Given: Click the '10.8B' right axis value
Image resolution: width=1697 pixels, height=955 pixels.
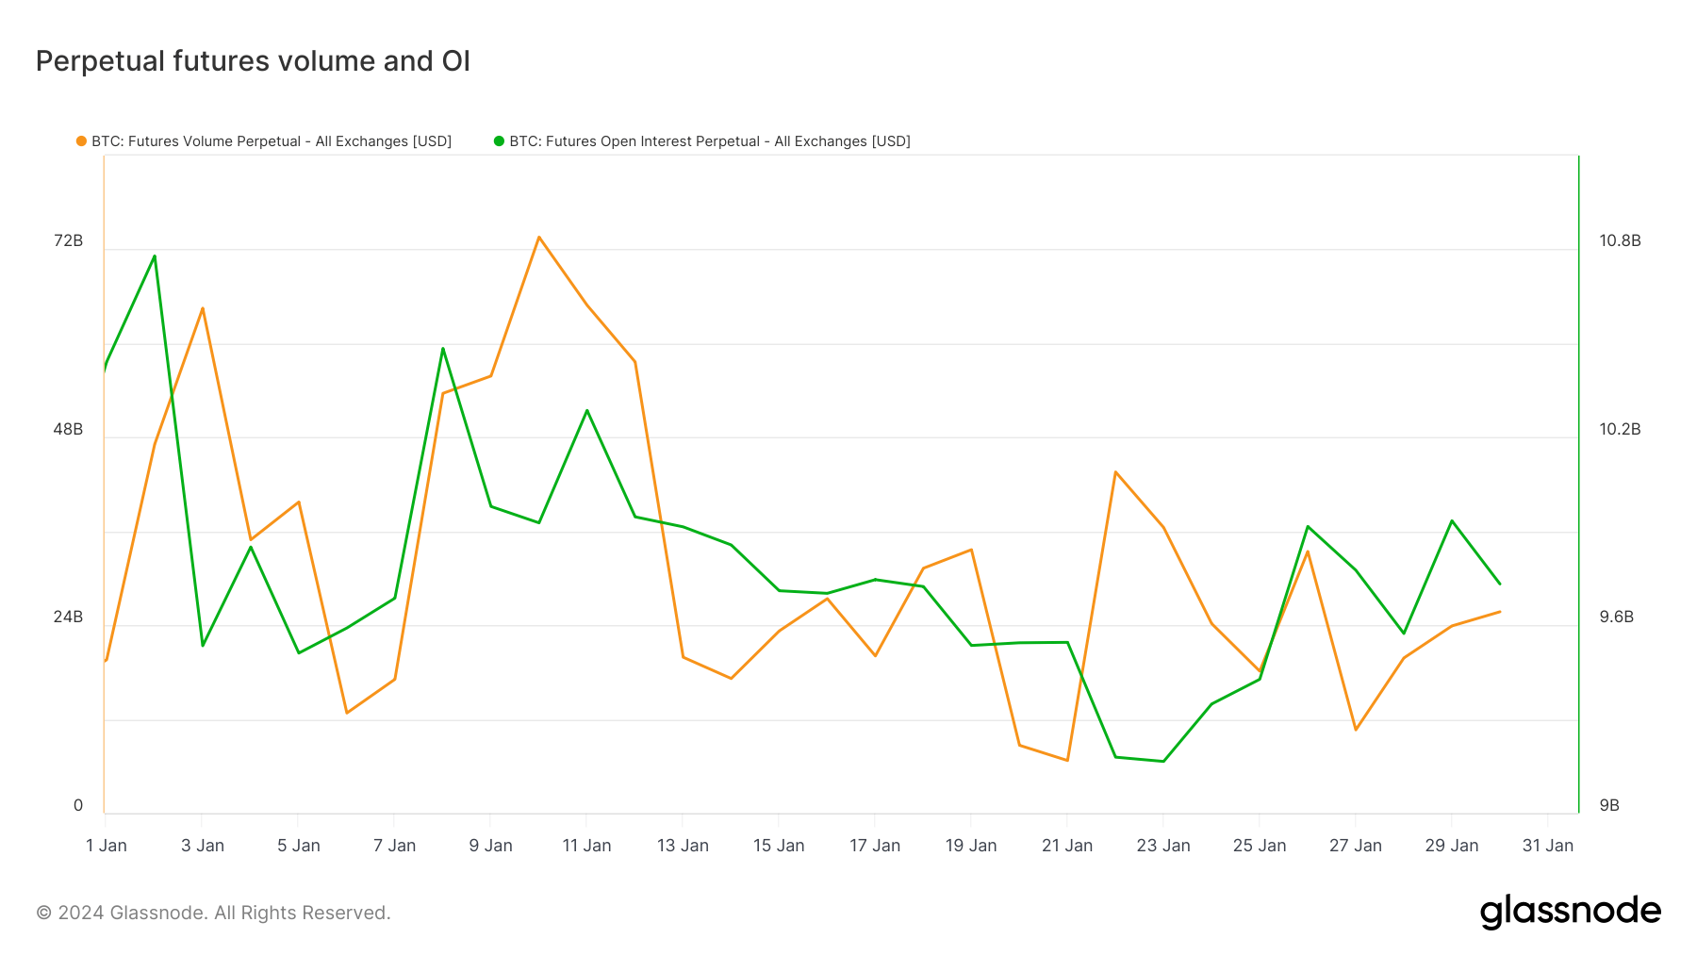Looking at the screenshot, I should pos(1620,241).
